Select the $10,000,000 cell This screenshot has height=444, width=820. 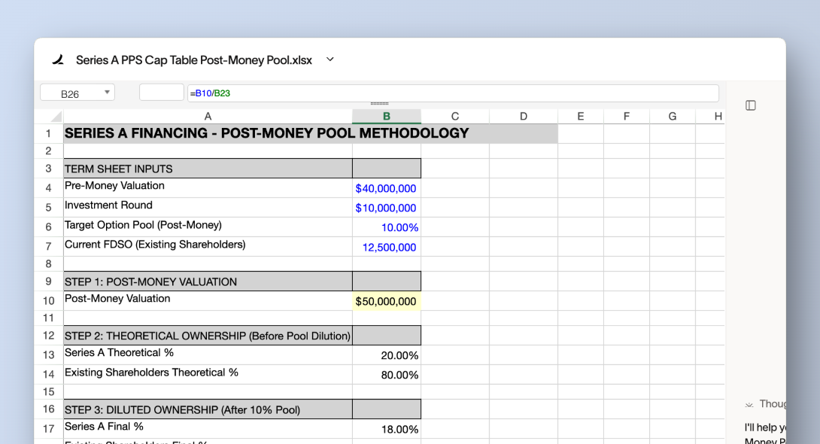point(387,207)
